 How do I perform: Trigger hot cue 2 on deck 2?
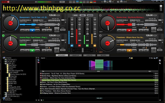click(151, 21)
